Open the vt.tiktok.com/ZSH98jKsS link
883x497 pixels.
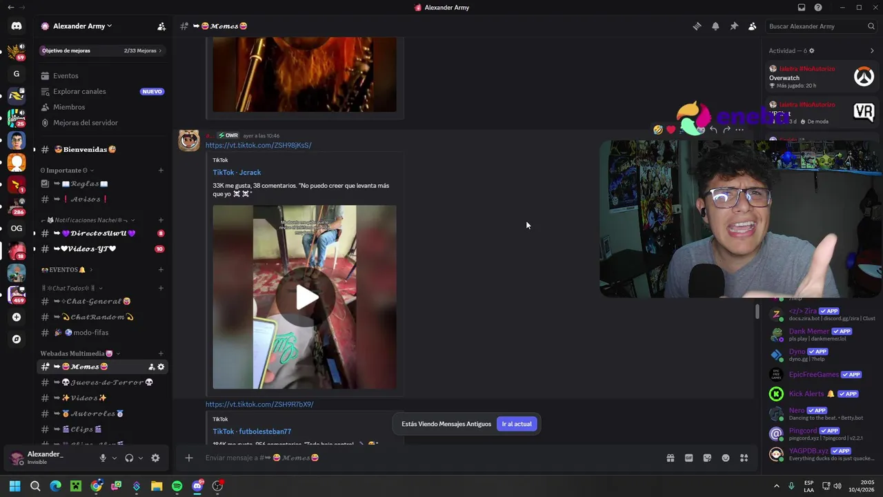point(258,145)
